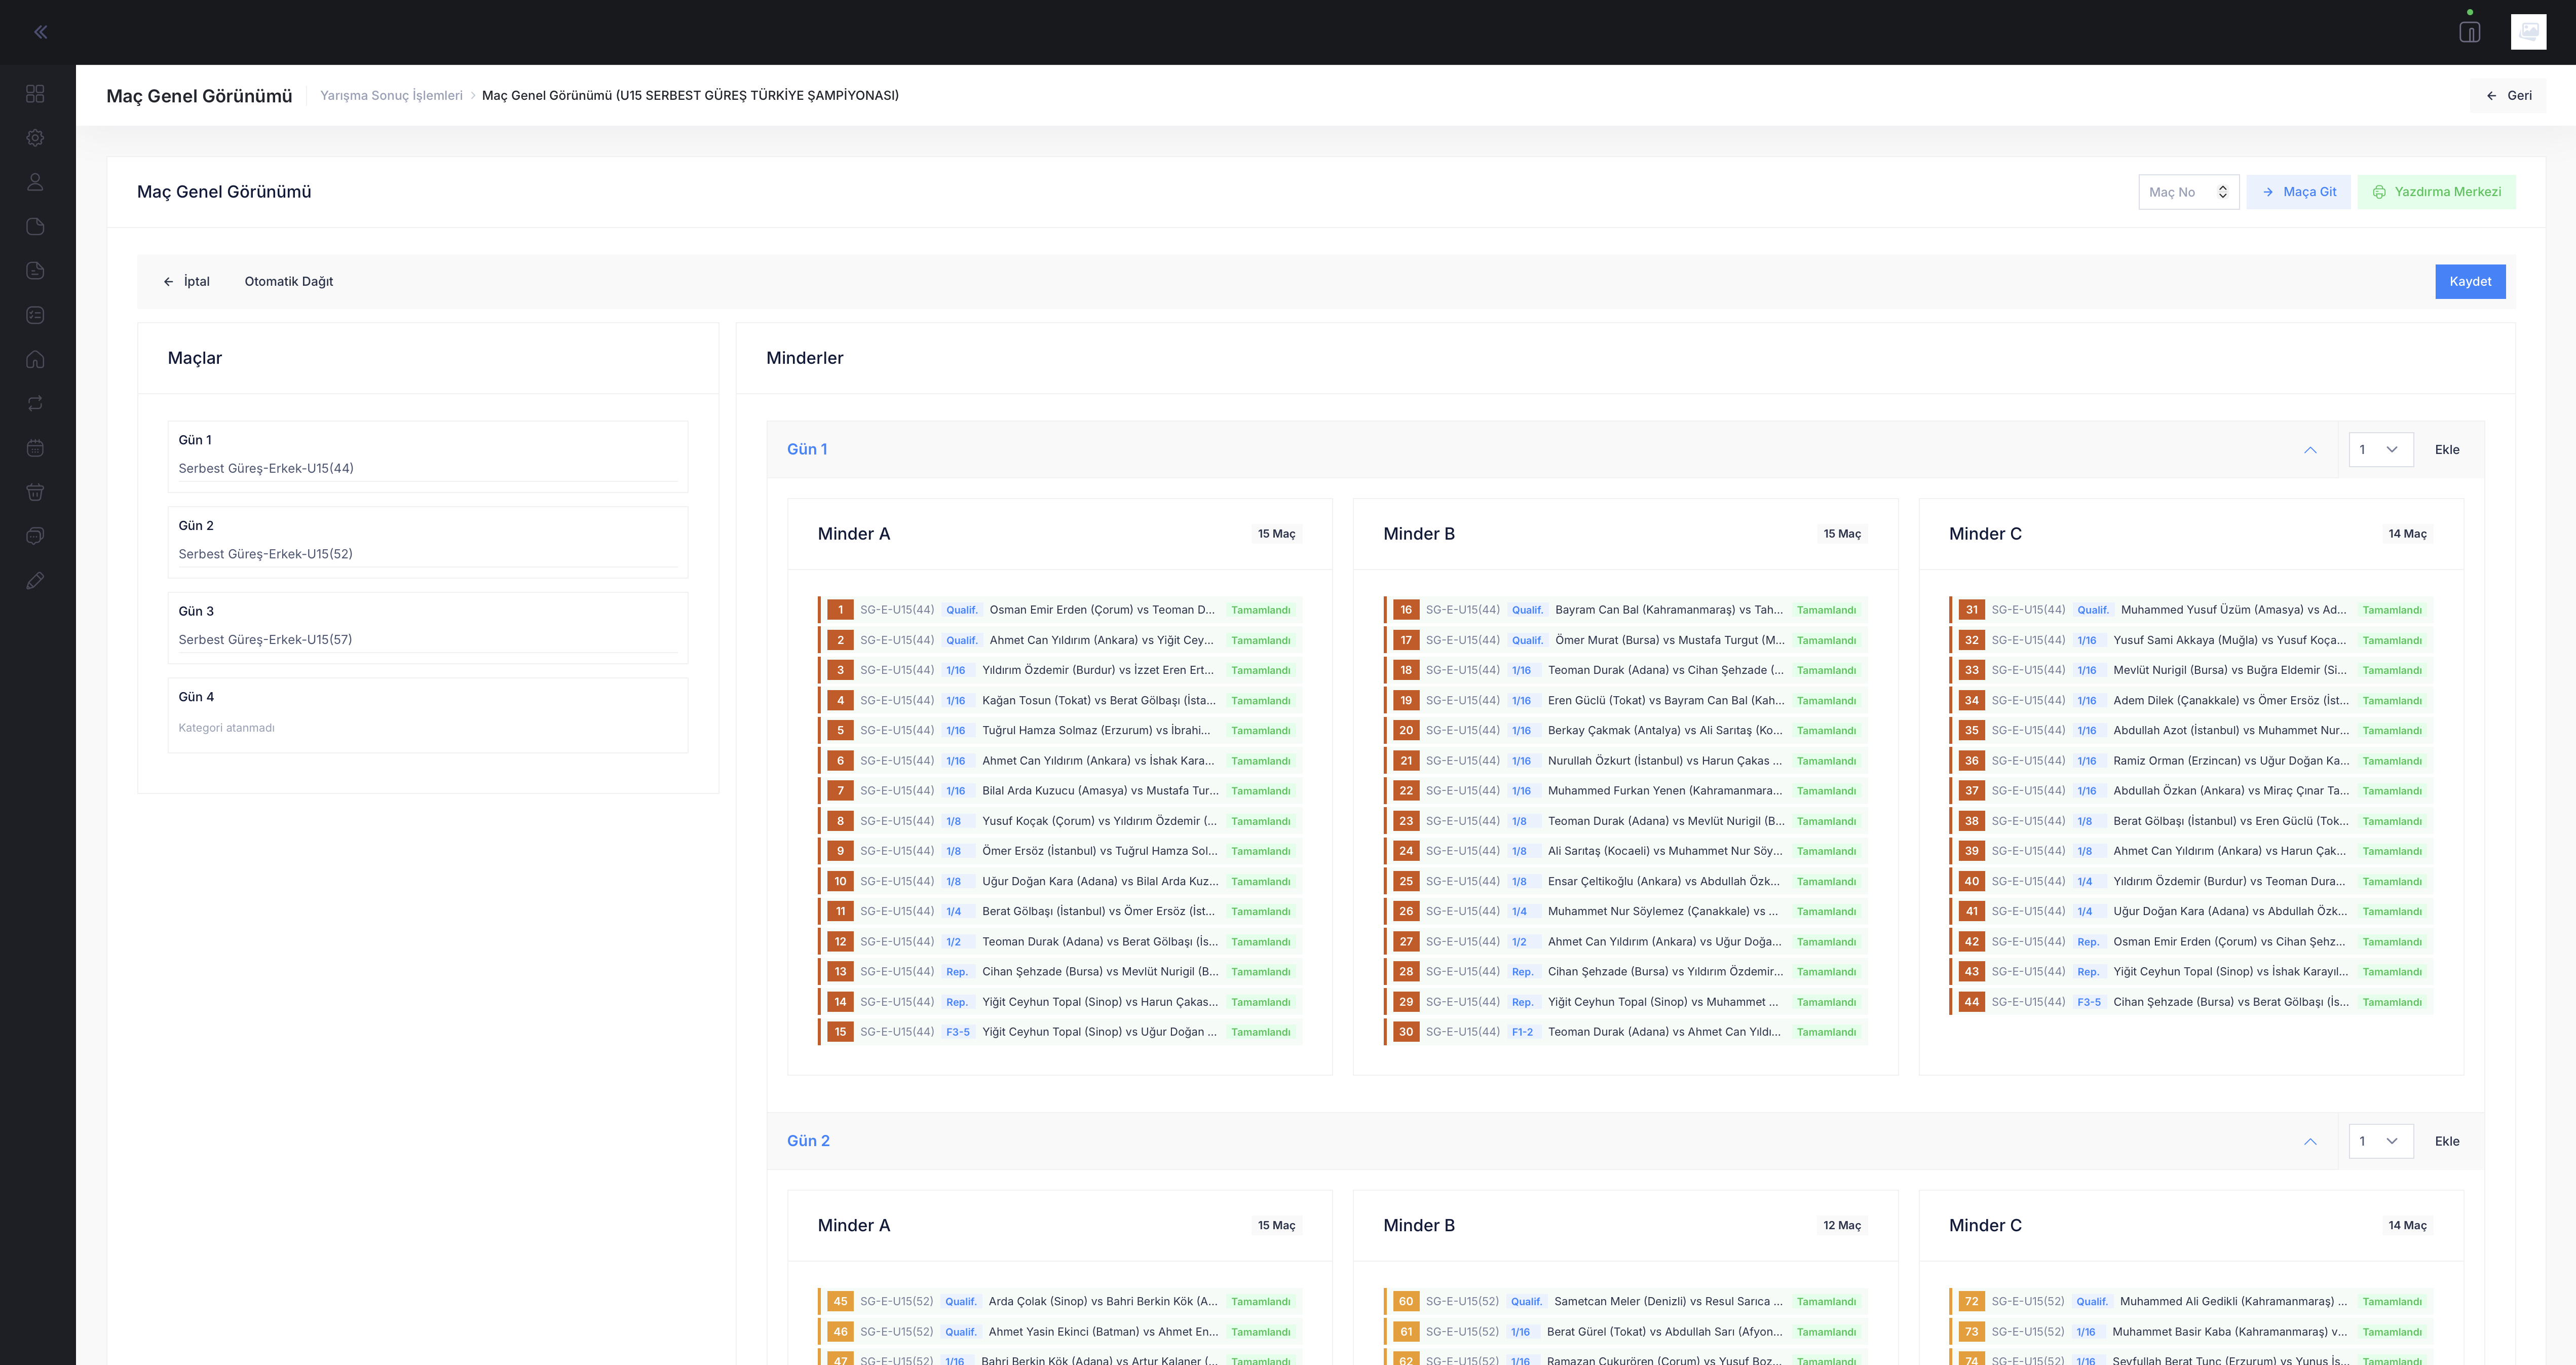Screen dimensions: 2576x1365
Task: Open the Gün 2 mat count dropdown
Action: click(x=2381, y=1141)
